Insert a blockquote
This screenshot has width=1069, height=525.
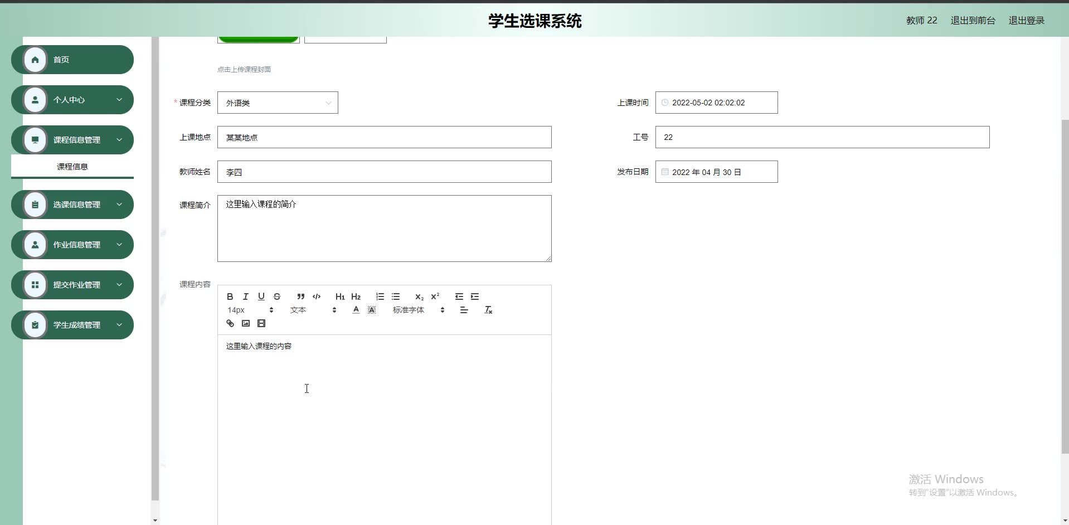point(301,296)
